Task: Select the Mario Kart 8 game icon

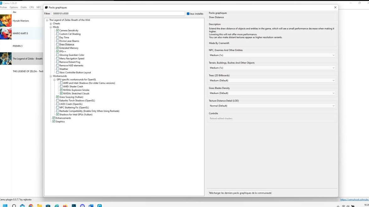Action: [x=6, y=34]
